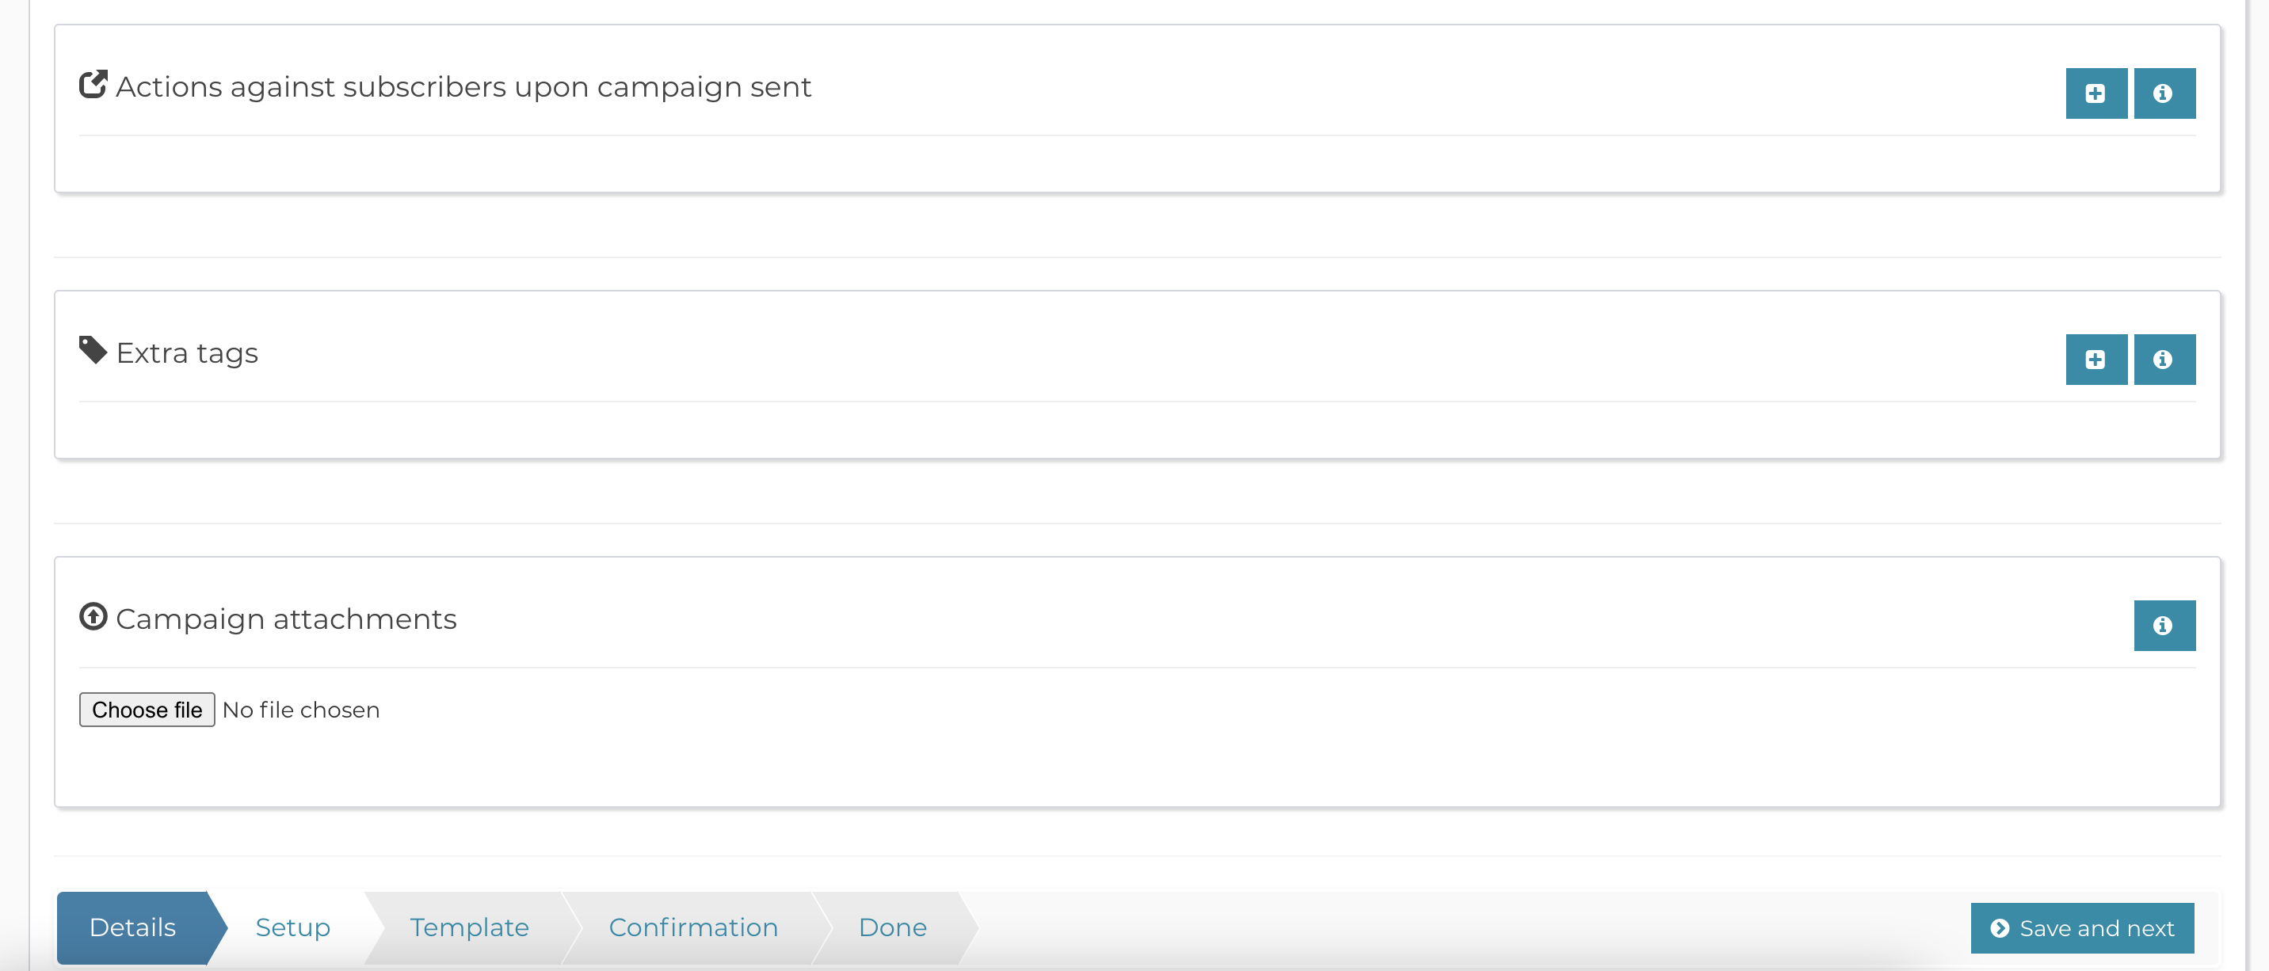Add a new extra tag
The image size is (2269, 971).
(2096, 359)
